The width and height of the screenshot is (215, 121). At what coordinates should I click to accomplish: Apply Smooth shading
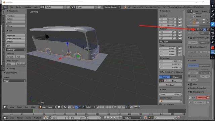pos(11,57)
